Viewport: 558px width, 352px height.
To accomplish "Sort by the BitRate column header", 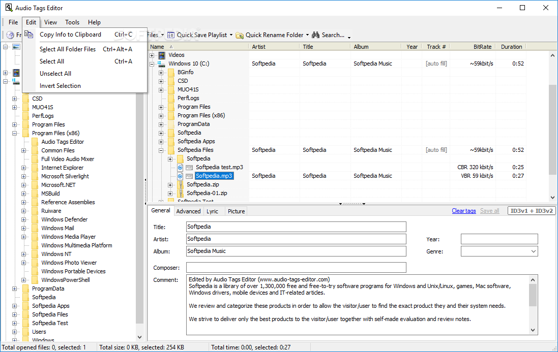I will [473, 47].
